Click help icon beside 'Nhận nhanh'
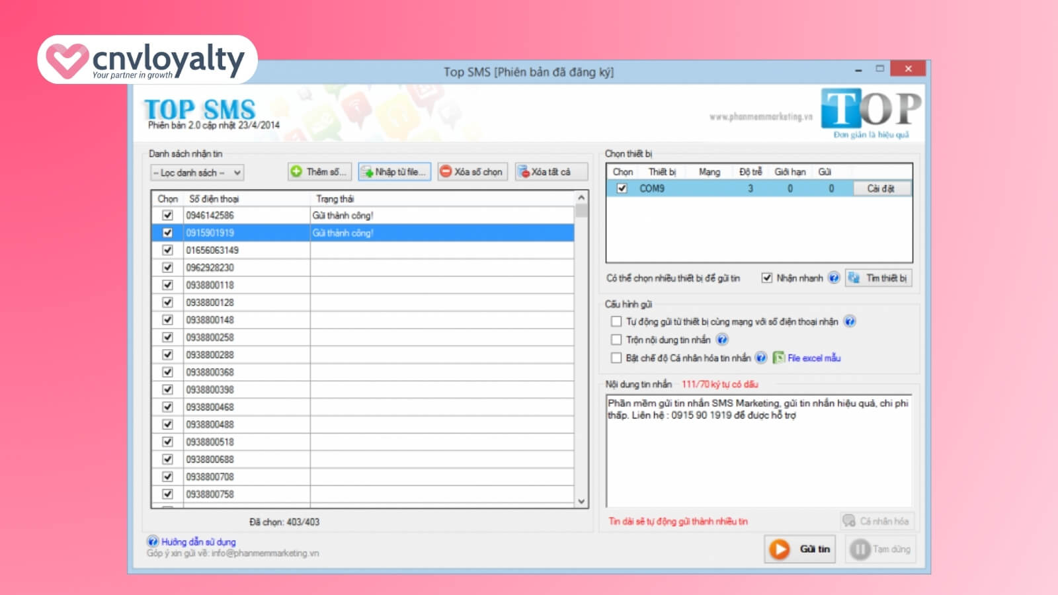 pos(834,278)
